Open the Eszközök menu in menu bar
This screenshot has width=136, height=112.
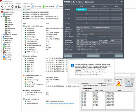(25, 4)
